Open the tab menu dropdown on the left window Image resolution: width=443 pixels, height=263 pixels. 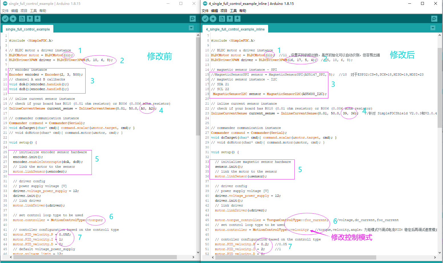(191, 28)
